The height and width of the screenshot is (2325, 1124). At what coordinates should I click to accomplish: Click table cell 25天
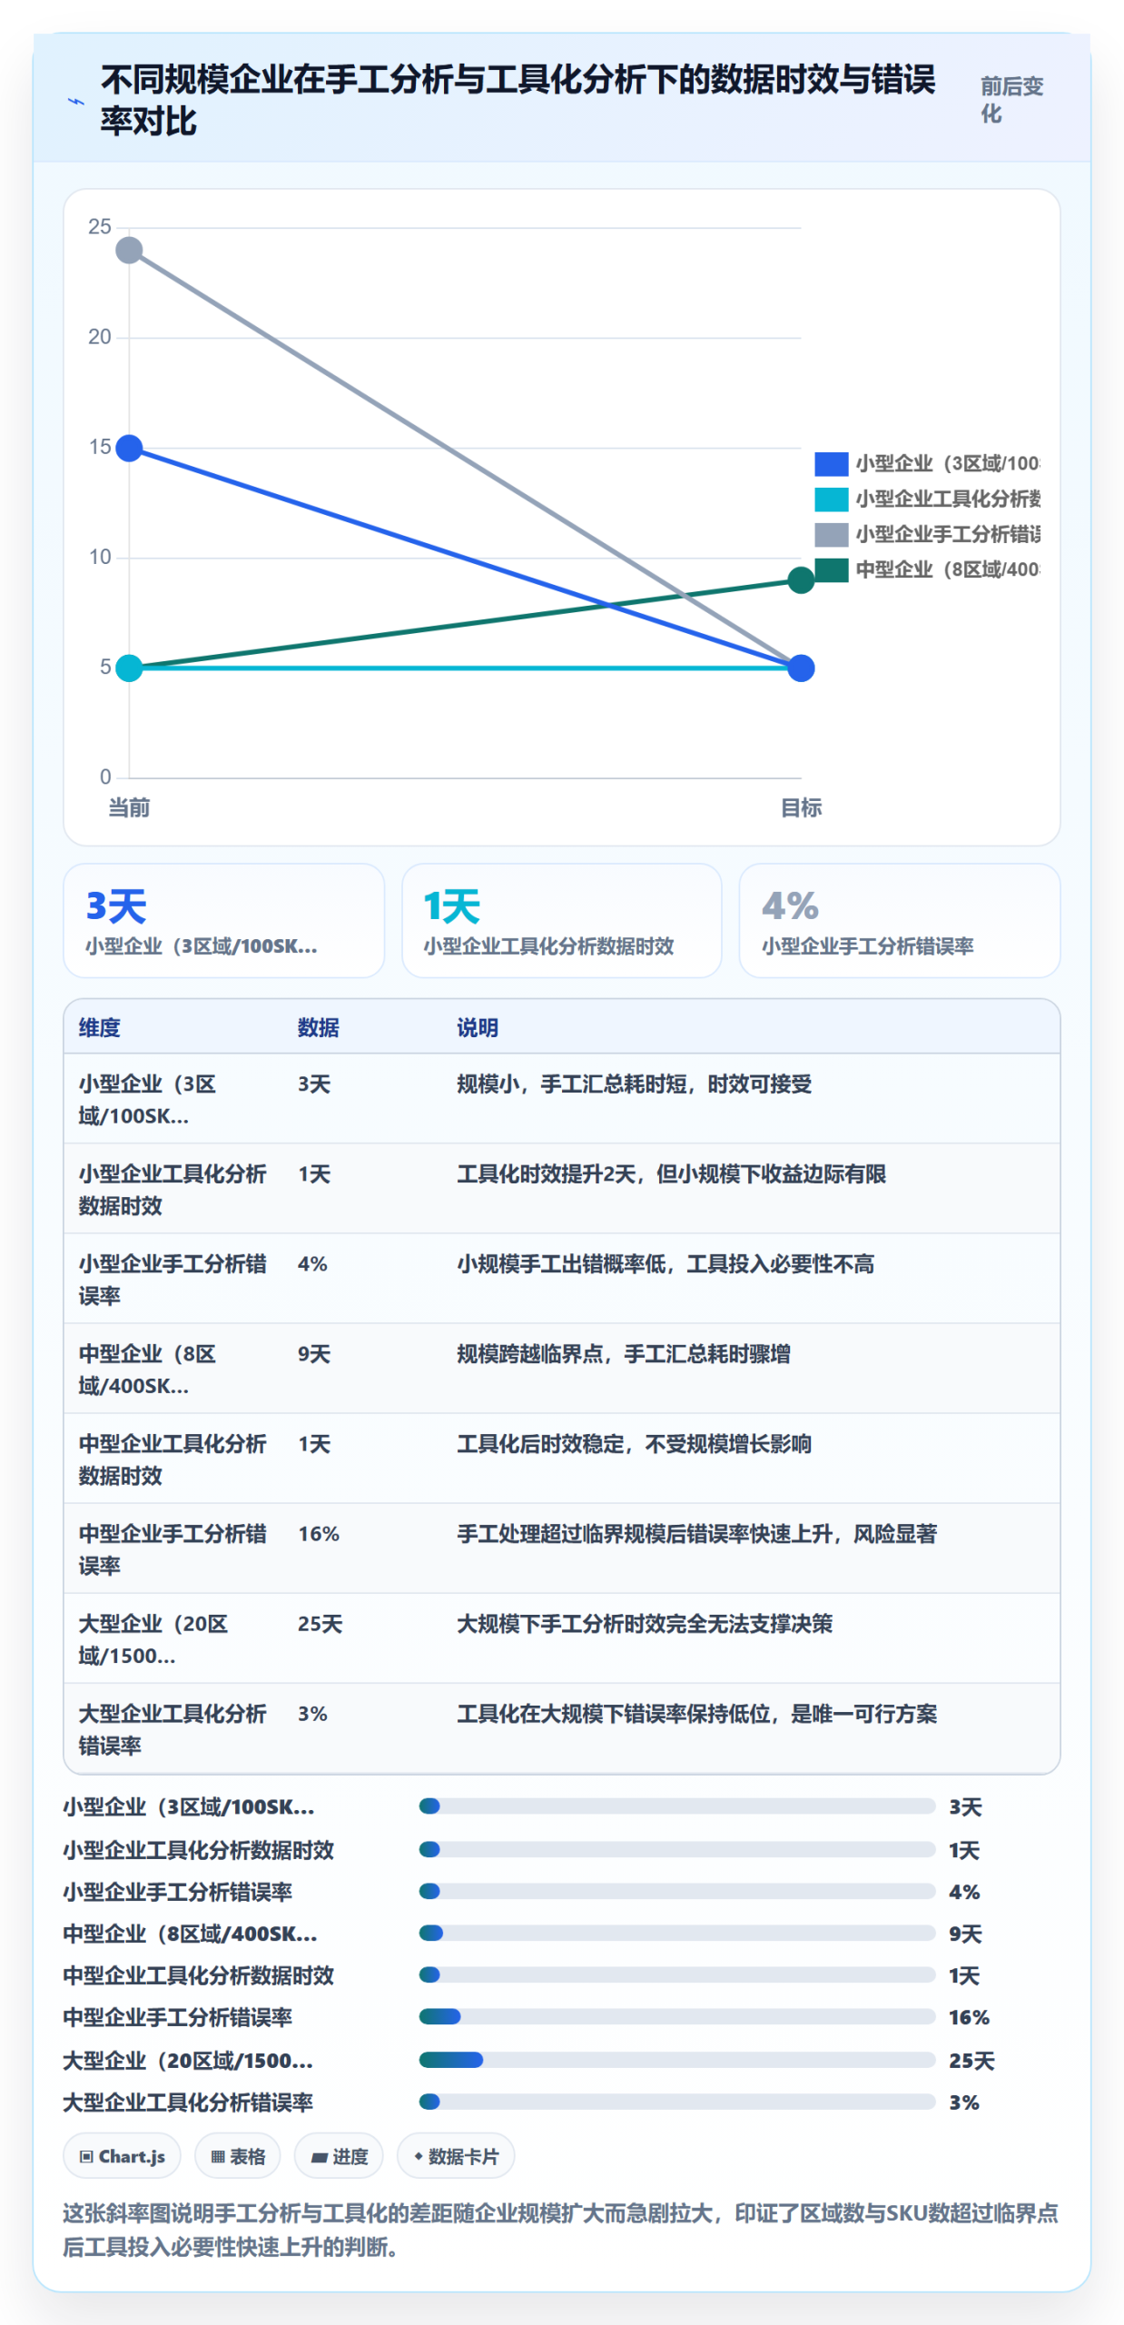[x=320, y=1624]
